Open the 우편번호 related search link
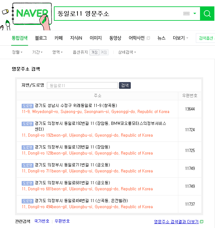 pyautogui.click(x=62, y=221)
